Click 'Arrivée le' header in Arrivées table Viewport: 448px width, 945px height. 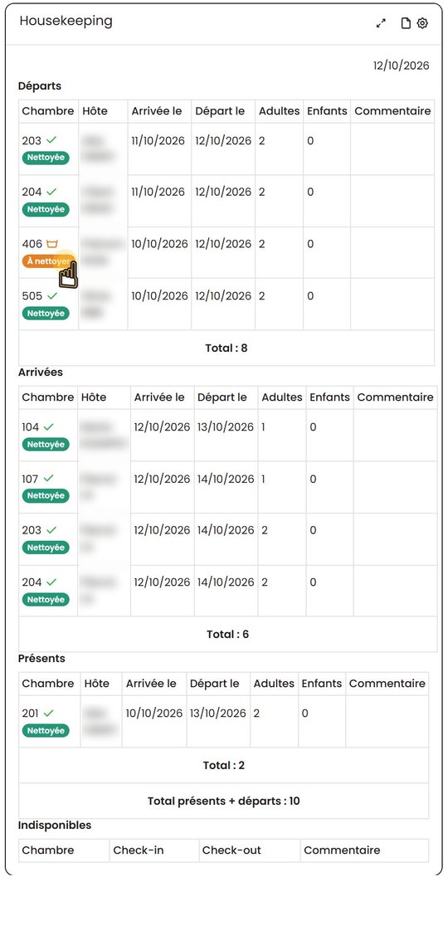point(159,397)
